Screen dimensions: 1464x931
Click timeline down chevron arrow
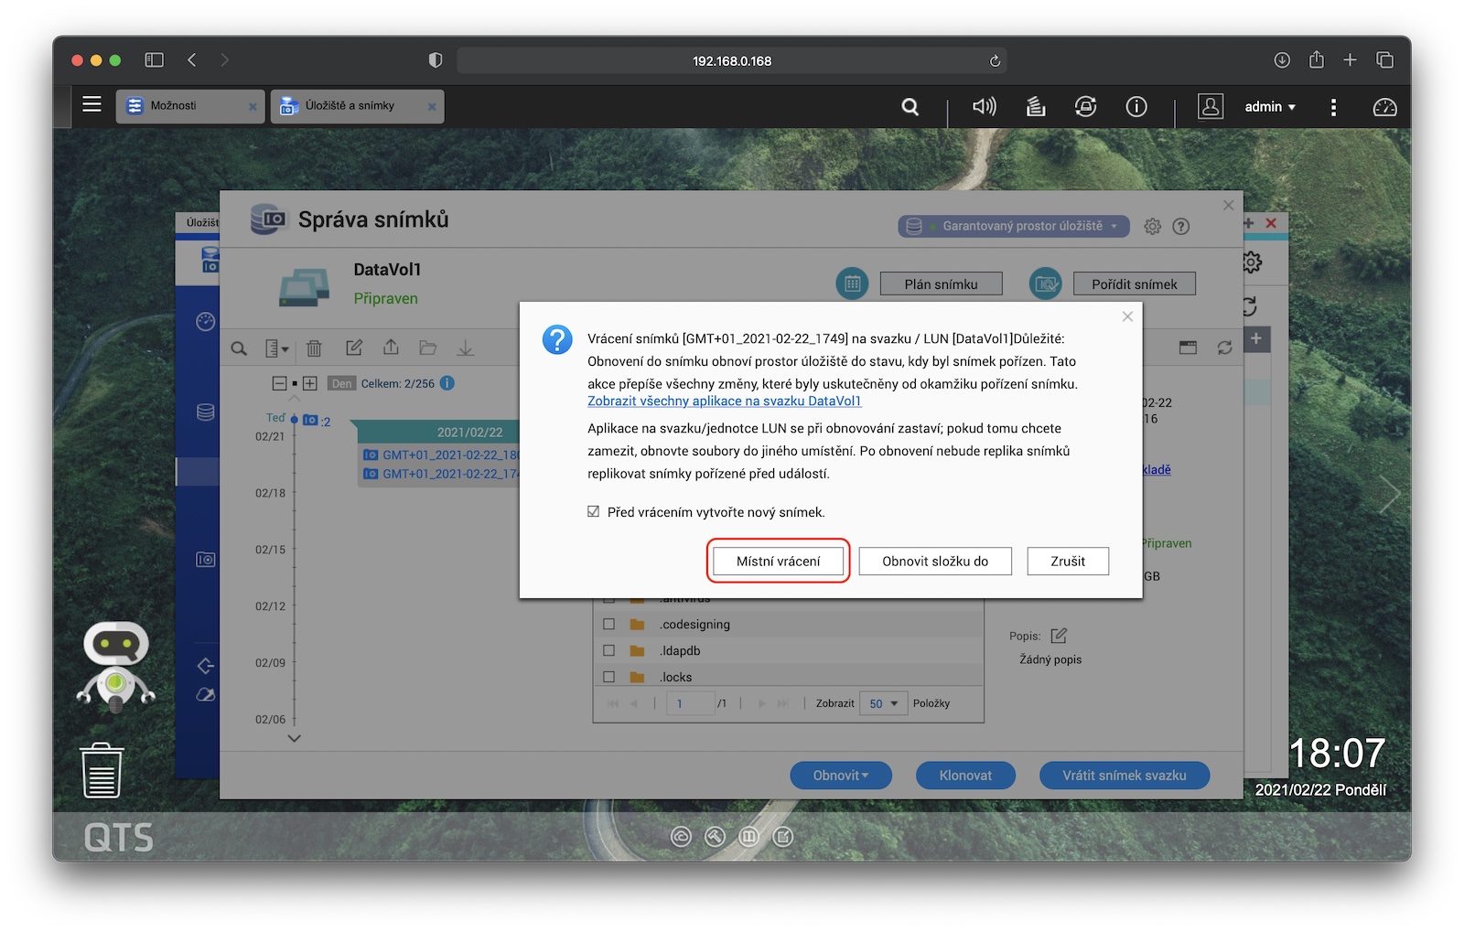294,738
